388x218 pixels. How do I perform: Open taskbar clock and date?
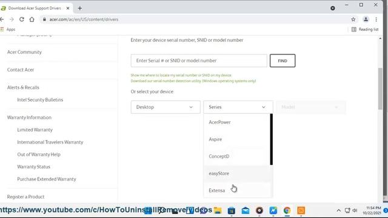[x=372, y=210]
